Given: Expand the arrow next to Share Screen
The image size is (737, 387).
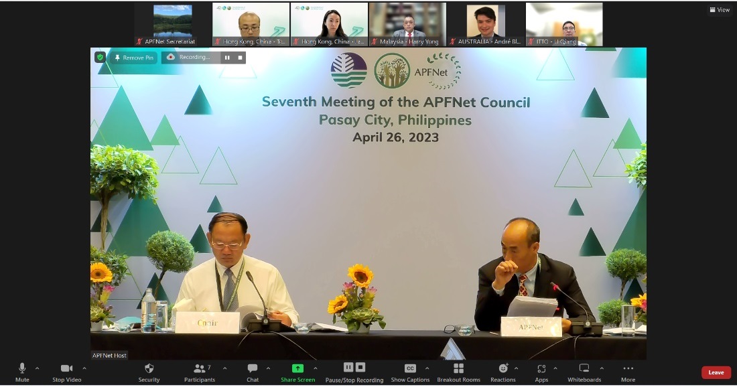Looking at the screenshot, I should click(x=316, y=368).
